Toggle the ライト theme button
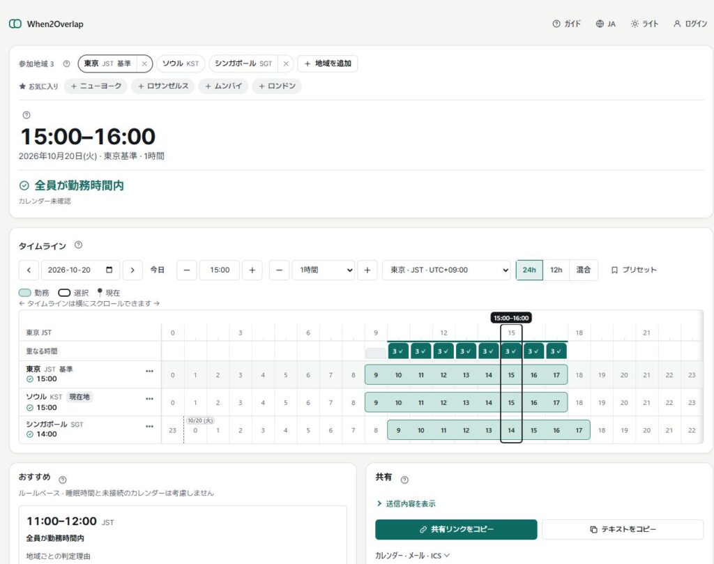The image size is (714, 564). pos(644,24)
